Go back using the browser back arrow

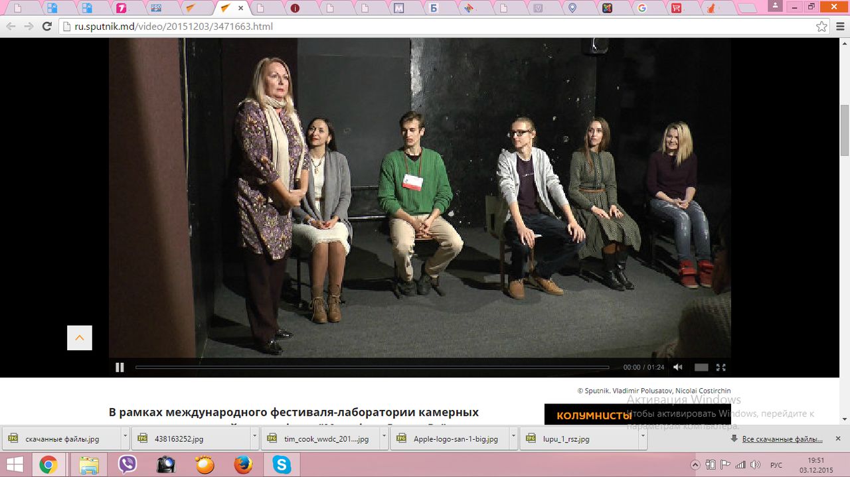point(11,27)
